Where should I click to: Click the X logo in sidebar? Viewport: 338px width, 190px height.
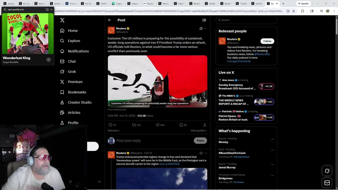click(x=62, y=20)
